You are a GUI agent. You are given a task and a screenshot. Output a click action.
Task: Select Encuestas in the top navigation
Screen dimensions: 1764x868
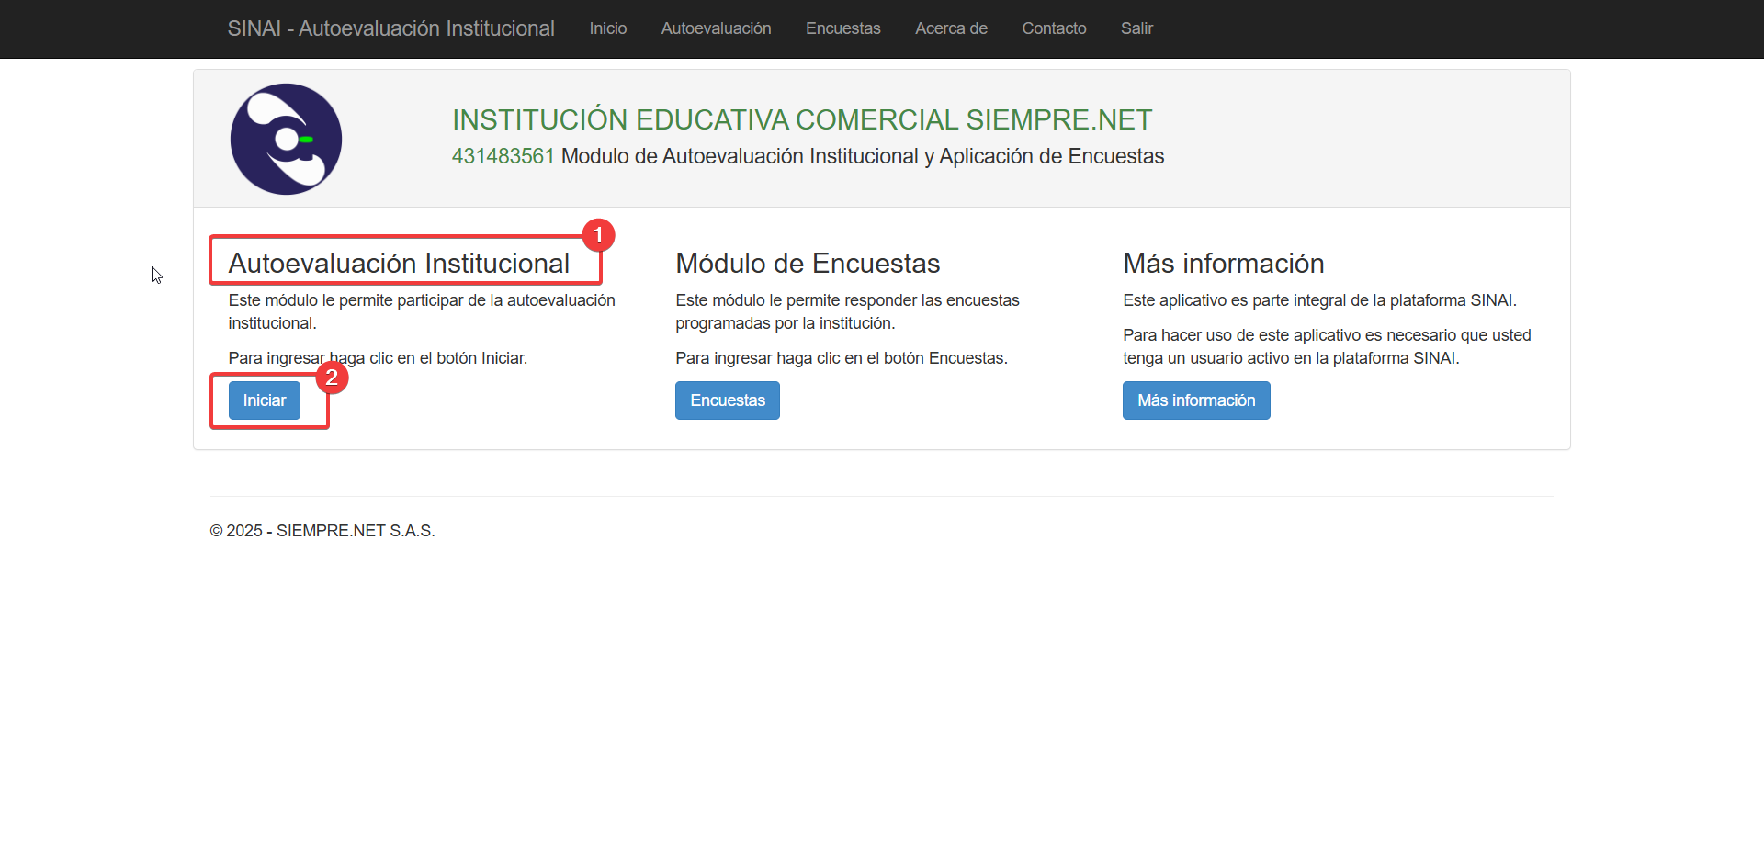[x=843, y=28]
